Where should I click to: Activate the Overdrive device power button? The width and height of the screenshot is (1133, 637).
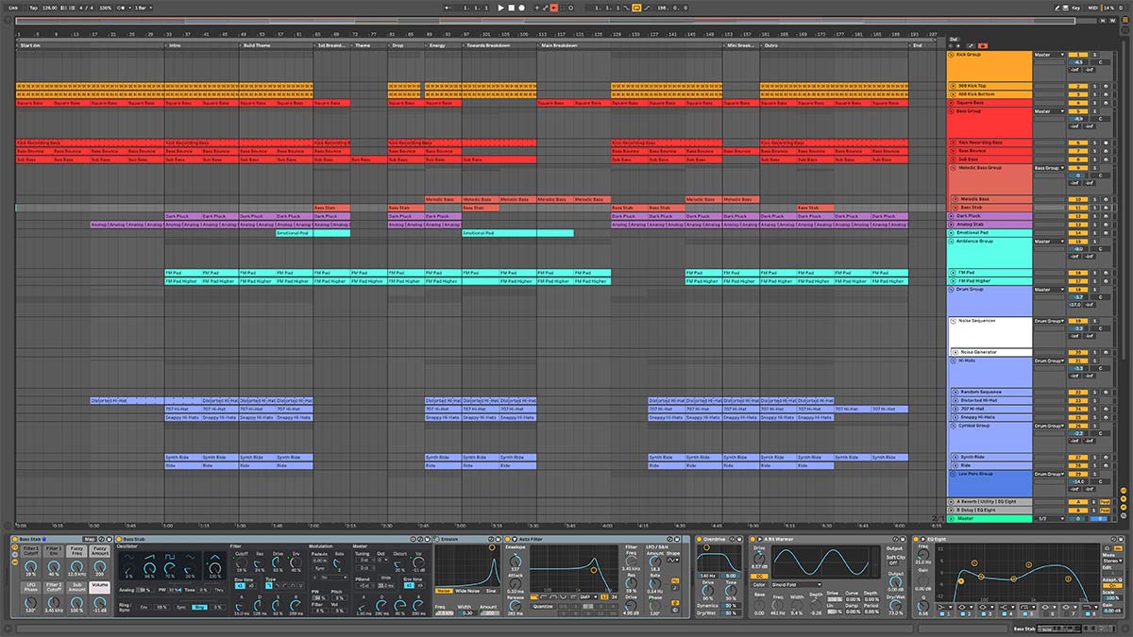(x=700, y=539)
